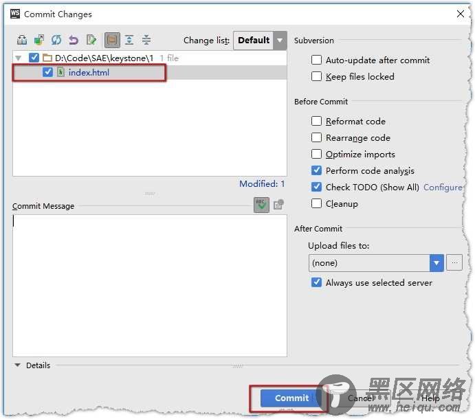Click the Help button
This screenshot has height=419, width=475.
(x=430, y=398)
